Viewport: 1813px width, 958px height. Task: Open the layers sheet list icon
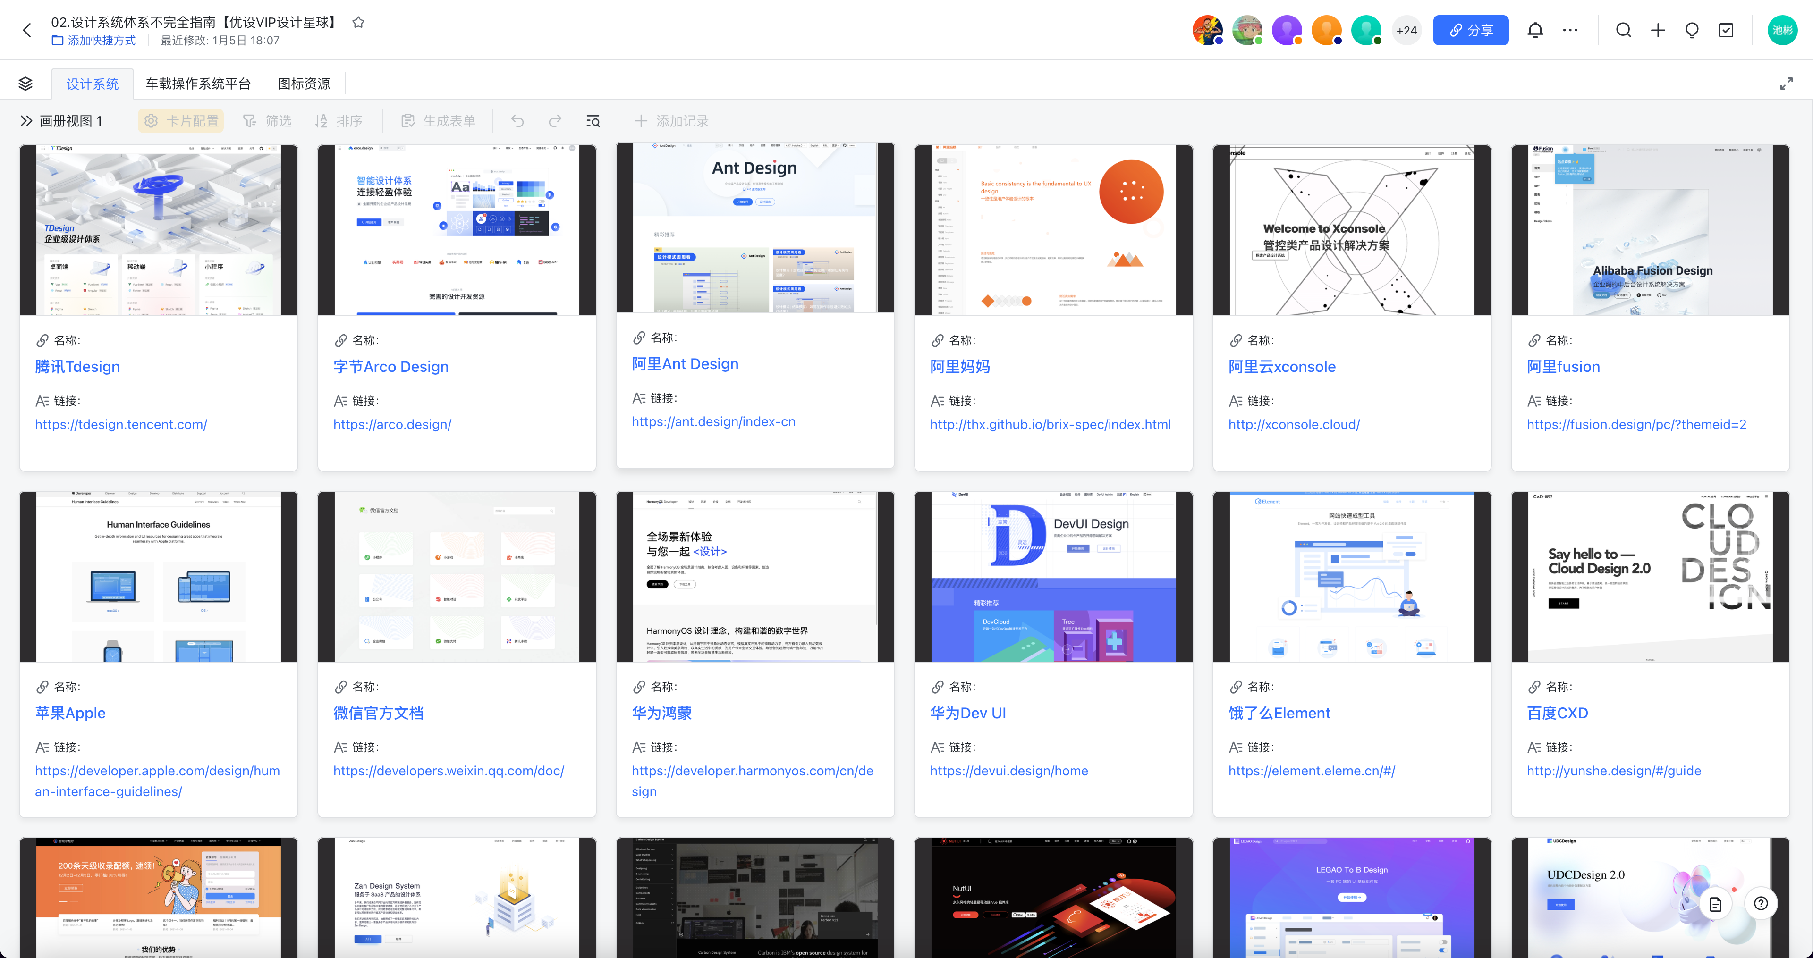(25, 84)
